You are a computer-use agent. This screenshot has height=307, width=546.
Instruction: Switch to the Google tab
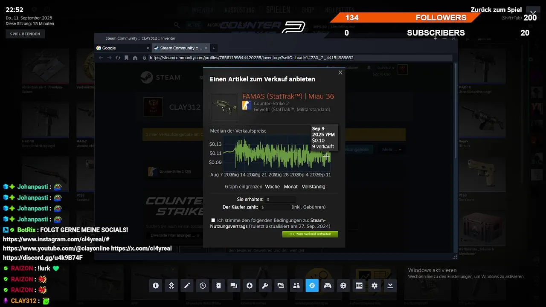click(123, 48)
